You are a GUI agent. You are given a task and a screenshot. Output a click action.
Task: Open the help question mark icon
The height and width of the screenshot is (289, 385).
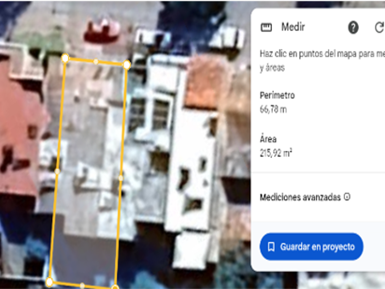coord(353,27)
